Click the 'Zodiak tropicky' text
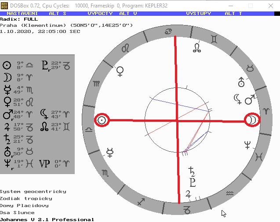 [x=26, y=199]
